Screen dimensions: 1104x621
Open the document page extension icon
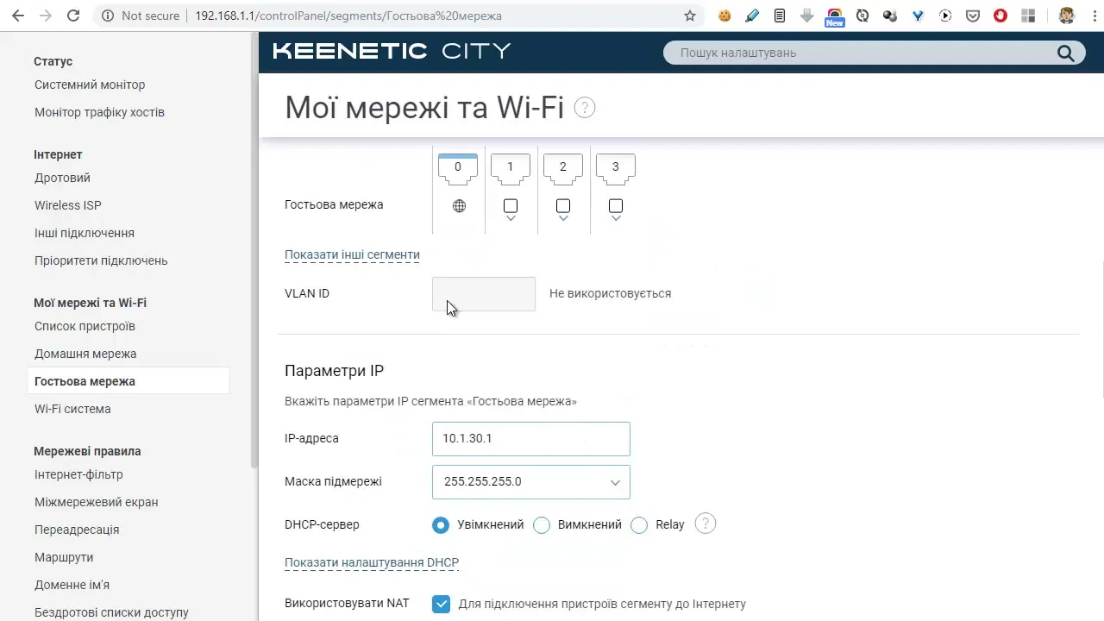coord(780,16)
